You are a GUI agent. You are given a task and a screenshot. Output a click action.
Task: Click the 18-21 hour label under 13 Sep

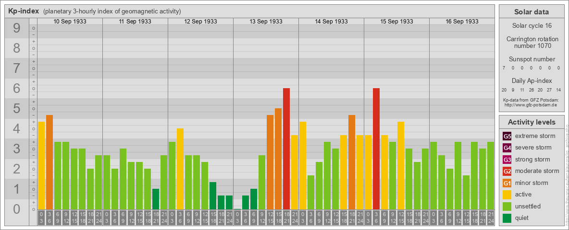point(286,218)
